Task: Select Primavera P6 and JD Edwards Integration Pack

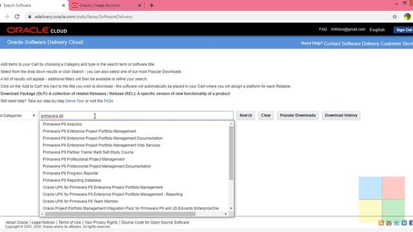Action: [130, 208]
